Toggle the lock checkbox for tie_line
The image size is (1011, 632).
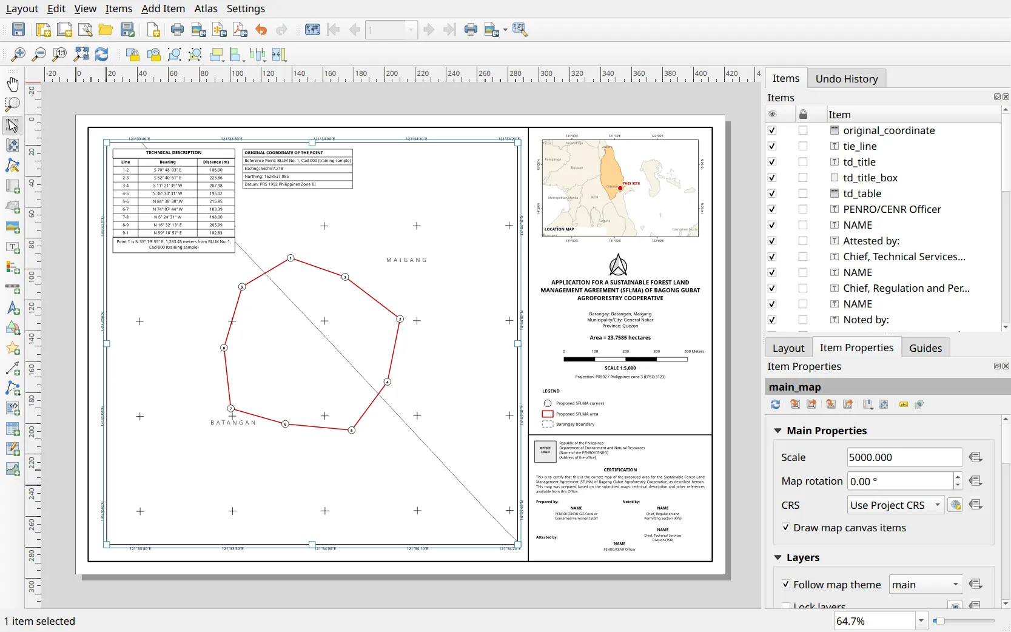point(803,146)
